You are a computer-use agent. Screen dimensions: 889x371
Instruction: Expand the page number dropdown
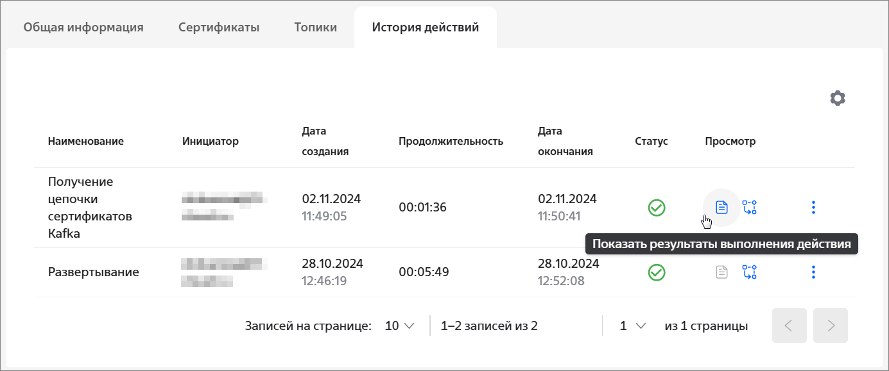pos(633,326)
